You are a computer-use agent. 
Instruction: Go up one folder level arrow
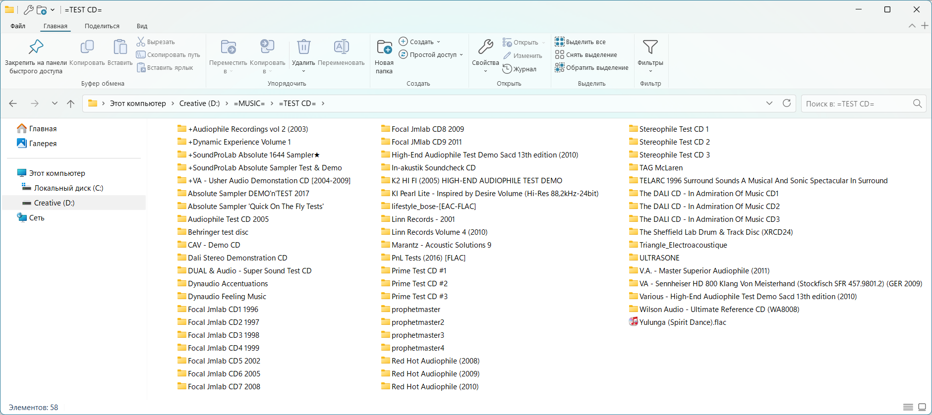click(x=70, y=104)
